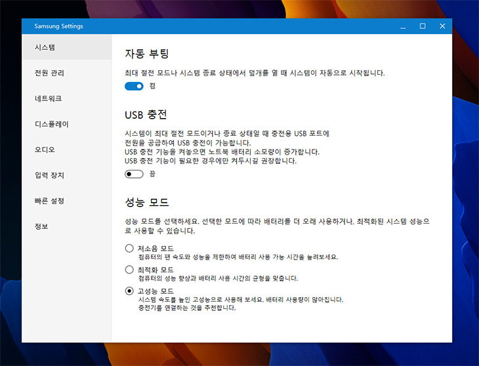Viewport: 479px width, 366px height.
Task: Click the USB 충전 heading
Action: (x=146, y=115)
